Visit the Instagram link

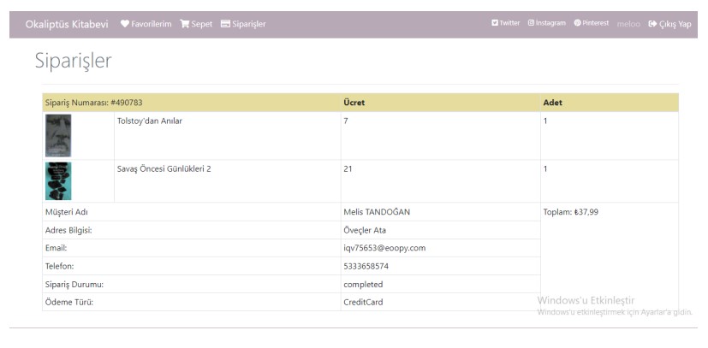(x=547, y=23)
